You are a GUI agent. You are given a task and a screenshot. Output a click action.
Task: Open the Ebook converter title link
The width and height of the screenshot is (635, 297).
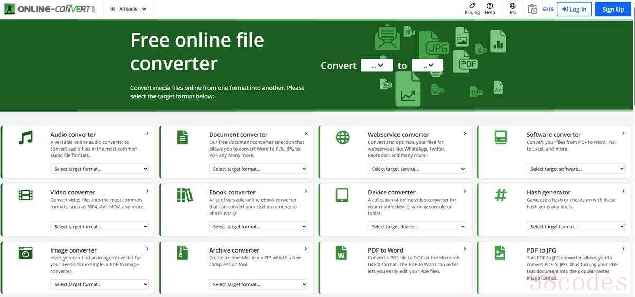point(232,192)
